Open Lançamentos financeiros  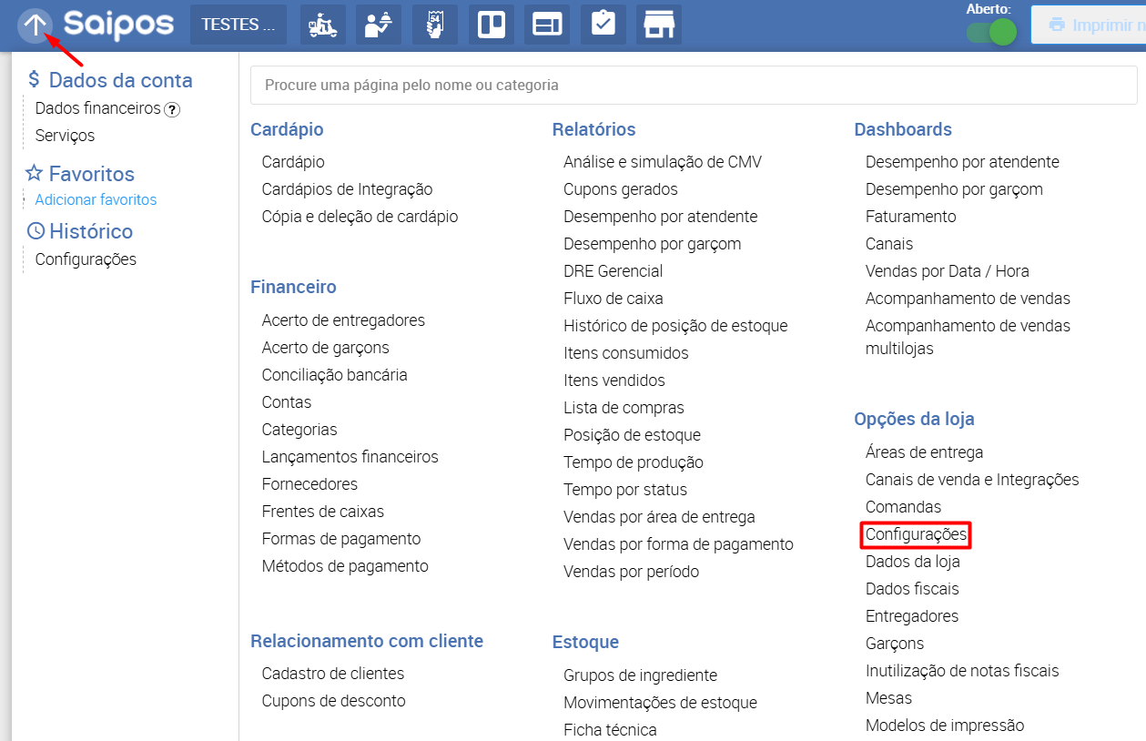tap(350, 457)
